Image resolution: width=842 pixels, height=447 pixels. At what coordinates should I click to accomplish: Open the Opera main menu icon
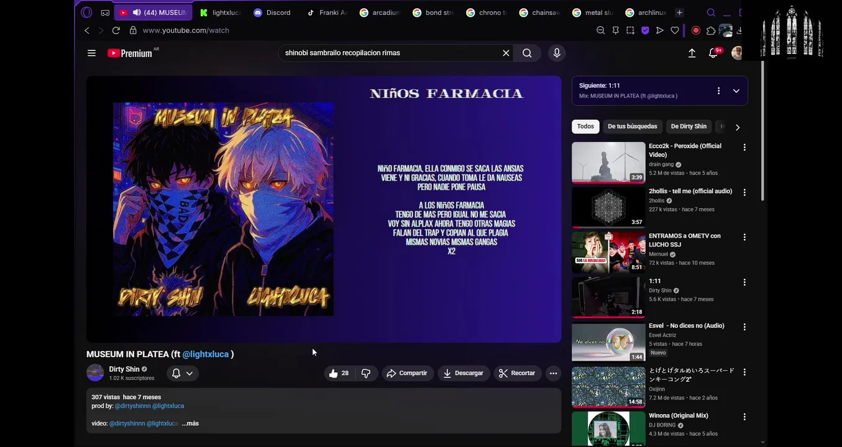tap(86, 12)
